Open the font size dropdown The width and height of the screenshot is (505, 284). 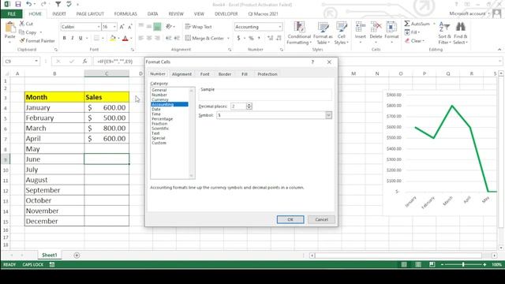coord(114,27)
